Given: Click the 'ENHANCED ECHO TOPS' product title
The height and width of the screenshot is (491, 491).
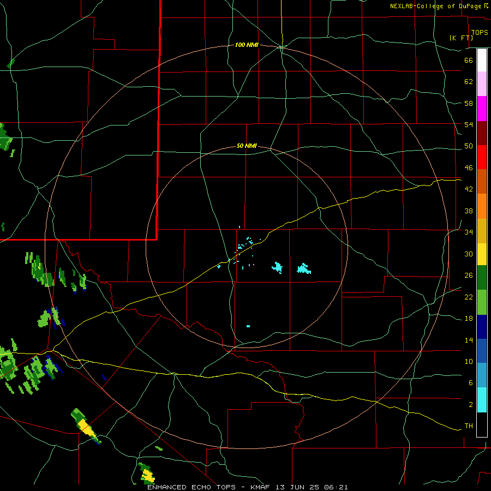Looking at the screenshot, I should [x=191, y=487].
